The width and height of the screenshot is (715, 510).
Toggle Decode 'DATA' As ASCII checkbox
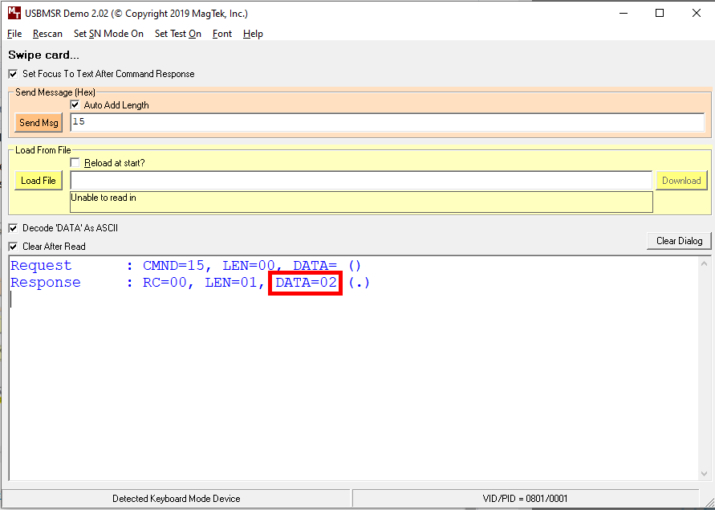(13, 228)
